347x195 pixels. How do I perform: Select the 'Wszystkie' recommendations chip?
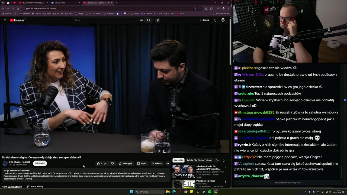tap(178, 160)
